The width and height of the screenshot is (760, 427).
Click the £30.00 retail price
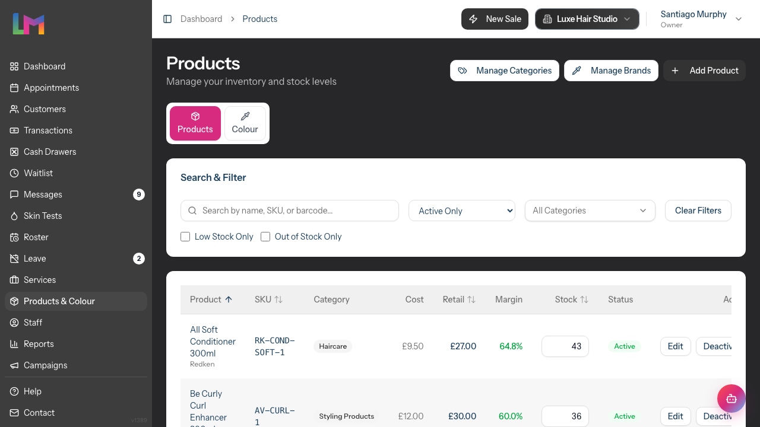point(462,416)
